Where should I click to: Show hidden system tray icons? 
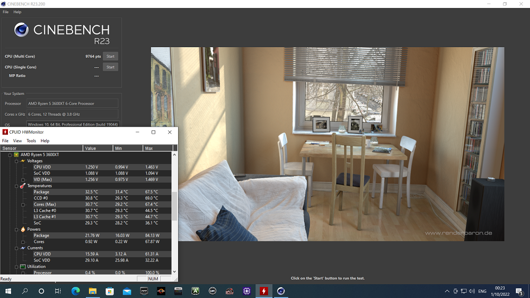(447, 291)
